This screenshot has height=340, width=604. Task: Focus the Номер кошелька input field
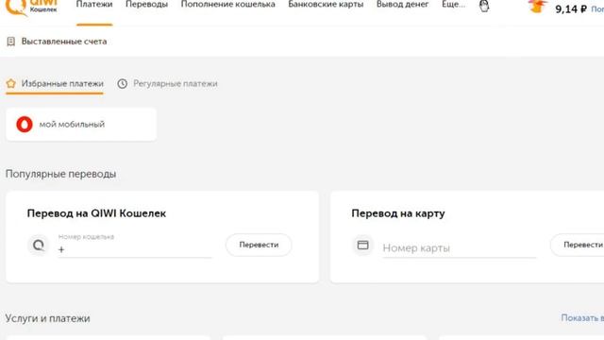[x=135, y=246]
